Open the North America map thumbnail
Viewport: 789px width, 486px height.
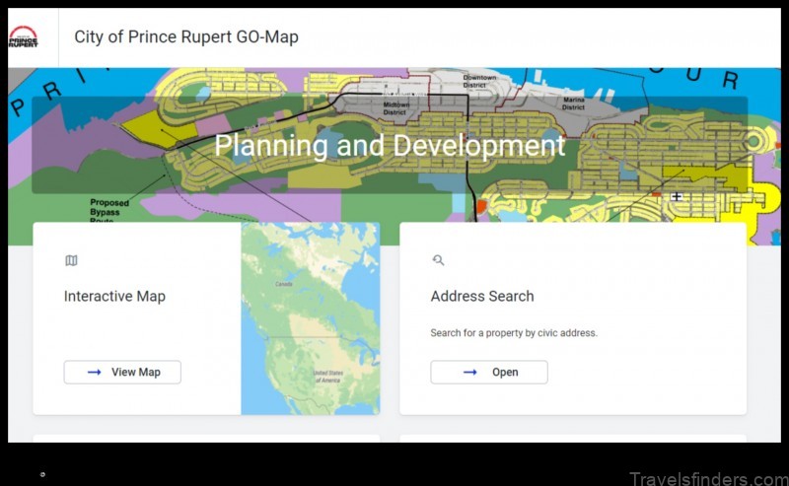tap(310, 317)
